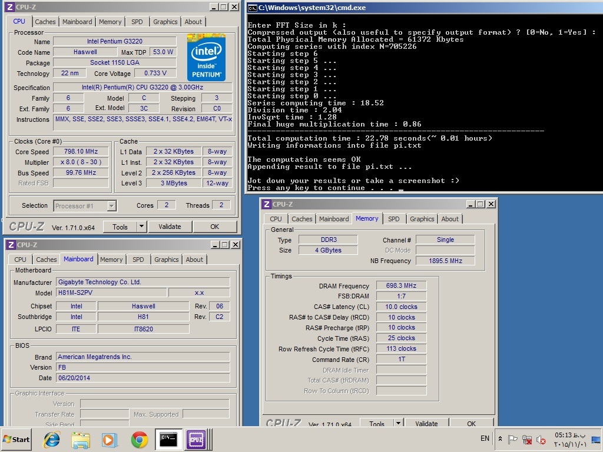Click the Intel Pentium G3220 name field
603x452 pixels.
[x=115, y=41]
